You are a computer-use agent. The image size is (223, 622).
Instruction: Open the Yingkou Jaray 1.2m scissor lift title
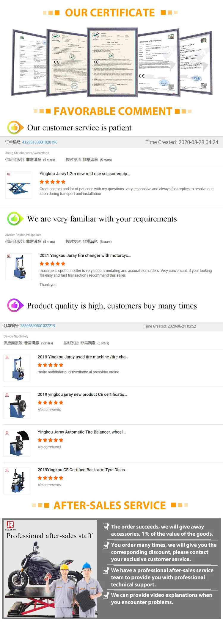84,174
